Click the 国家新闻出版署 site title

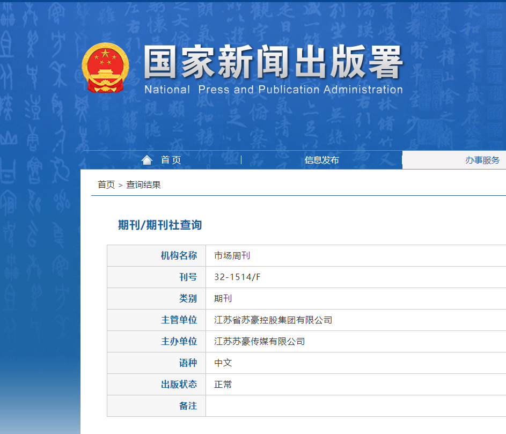pyautogui.click(x=273, y=63)
